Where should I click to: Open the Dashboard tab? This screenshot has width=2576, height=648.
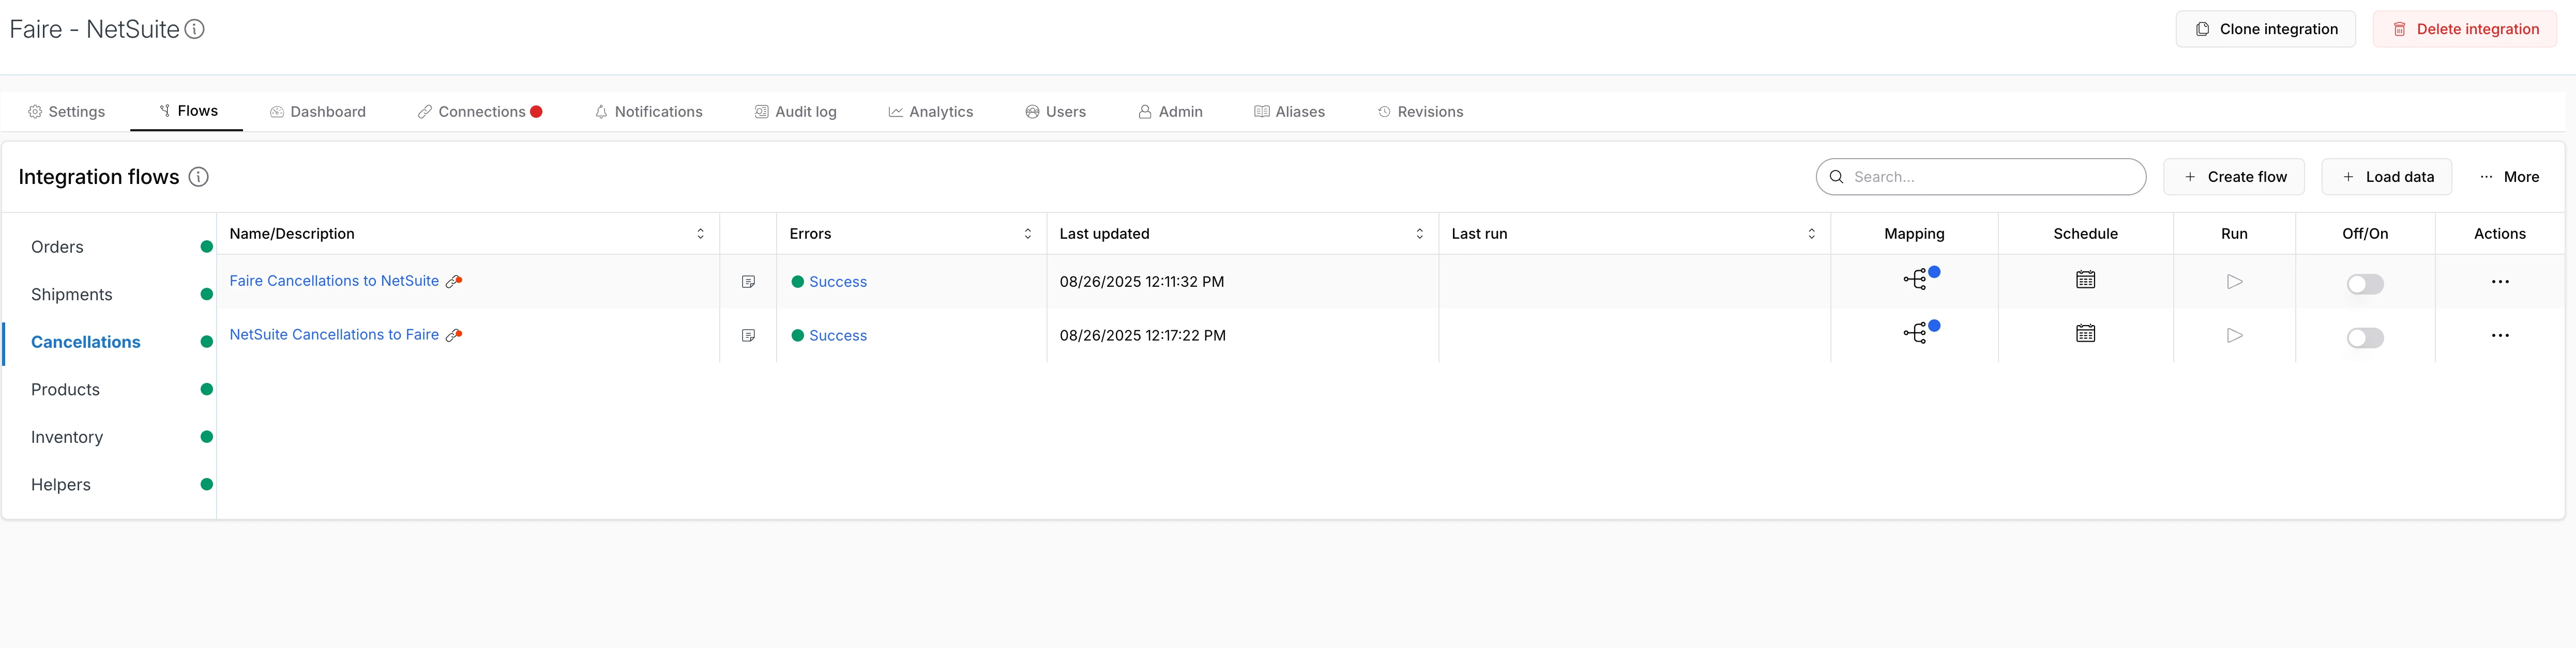tap(318, 112)
